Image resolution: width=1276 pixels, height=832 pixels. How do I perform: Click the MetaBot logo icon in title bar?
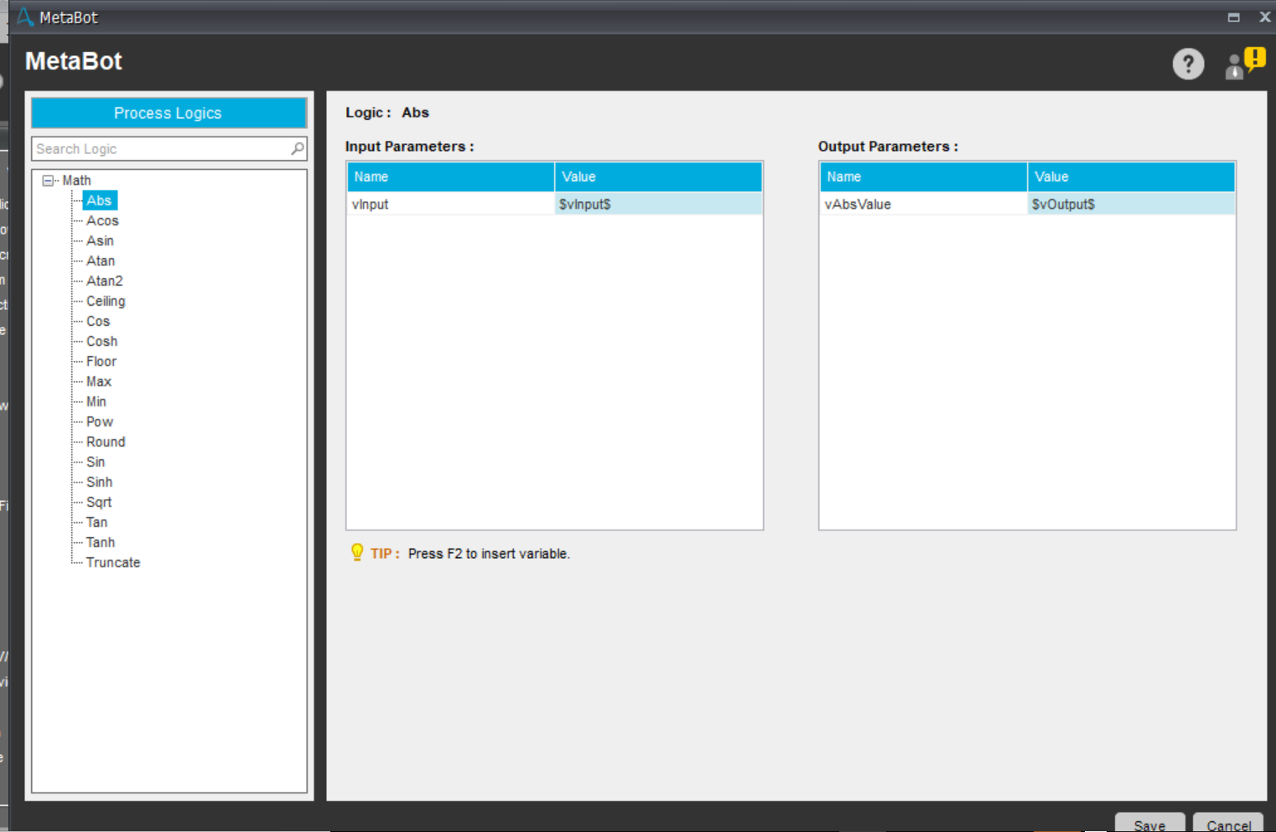click(25, 17)
